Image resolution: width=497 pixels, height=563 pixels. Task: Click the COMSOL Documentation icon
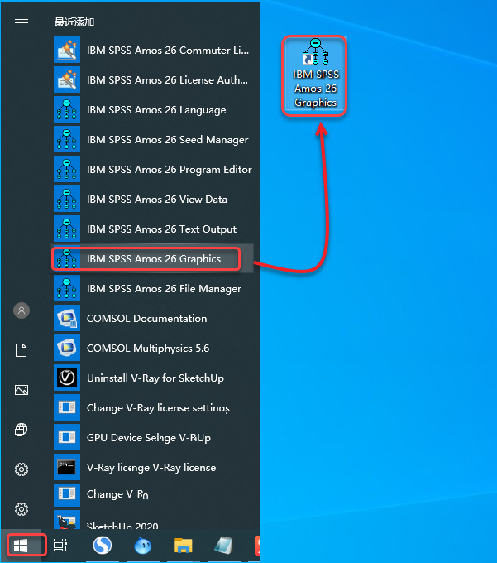tap(67, 318)
